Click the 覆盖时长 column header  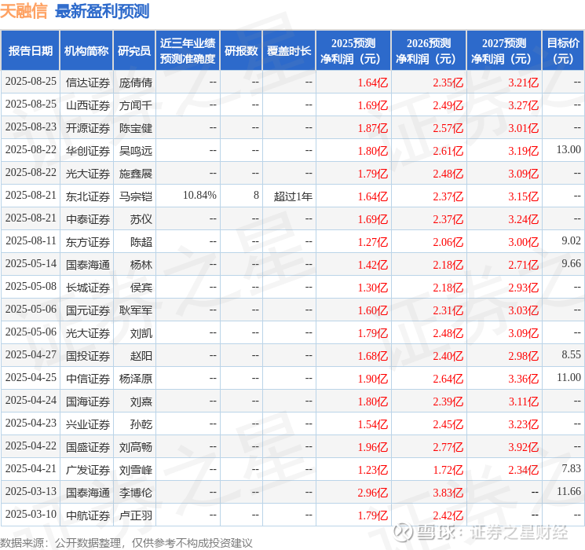click(289, 50)
